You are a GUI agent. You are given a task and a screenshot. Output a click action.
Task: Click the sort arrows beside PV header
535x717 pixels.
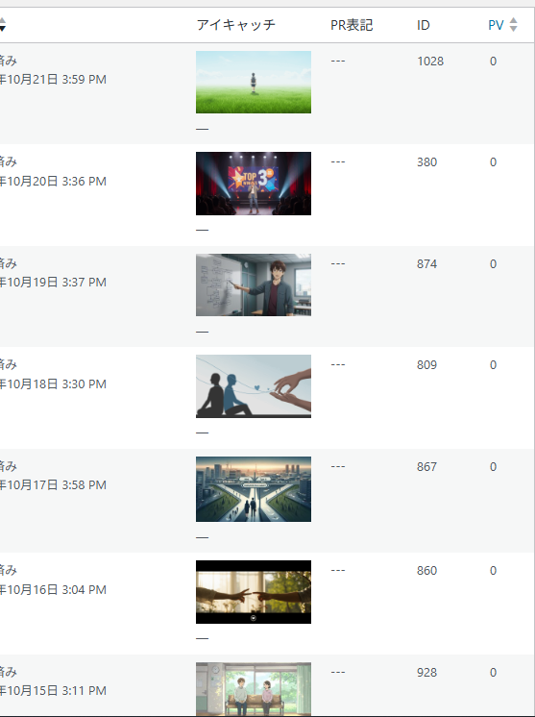(513, 24)
